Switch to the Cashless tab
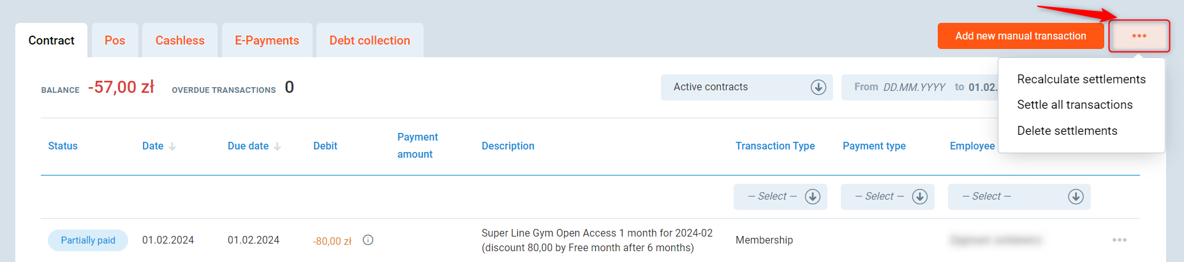The width and height of the screenshot is (1184, 262). [180, 40]
